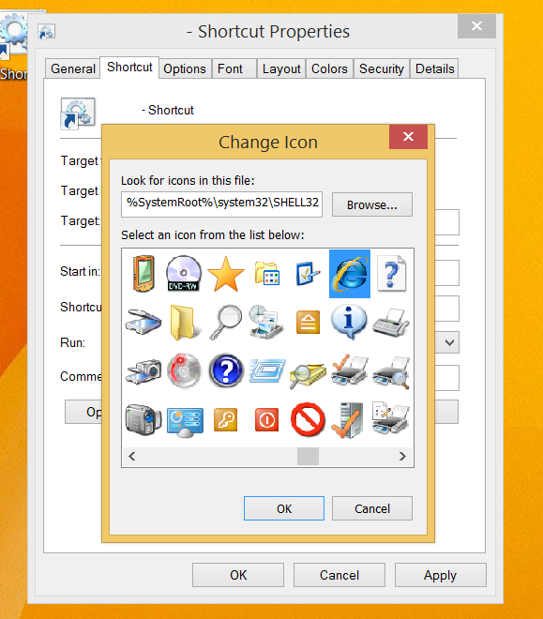The image size is (543, 619).
Task: Expand the Run dropdown arrow
Action: (449, 342)
